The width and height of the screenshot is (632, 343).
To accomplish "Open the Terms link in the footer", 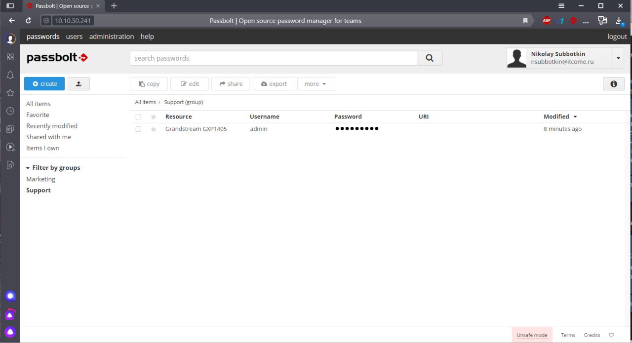I will pos(568,335).
